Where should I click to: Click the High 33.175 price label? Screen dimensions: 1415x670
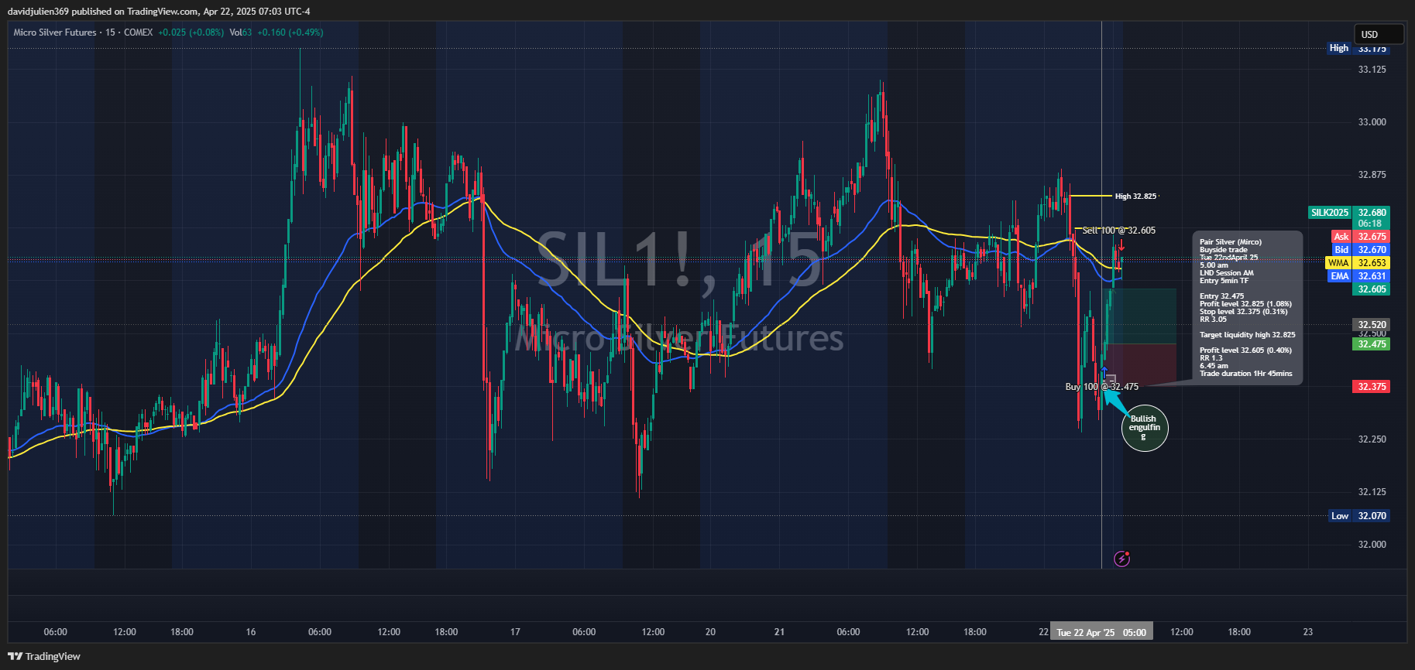point(1358,48)
